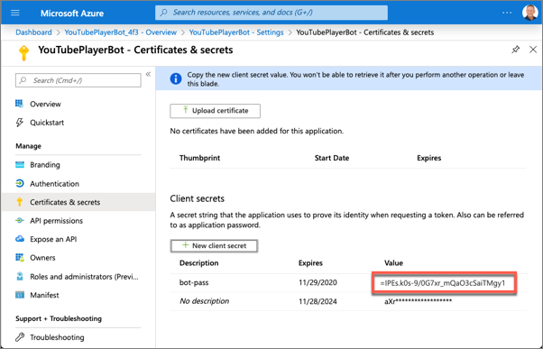Click the Expose an API cloud icon
Screen dimensions: 543x349
pos(20,239)
